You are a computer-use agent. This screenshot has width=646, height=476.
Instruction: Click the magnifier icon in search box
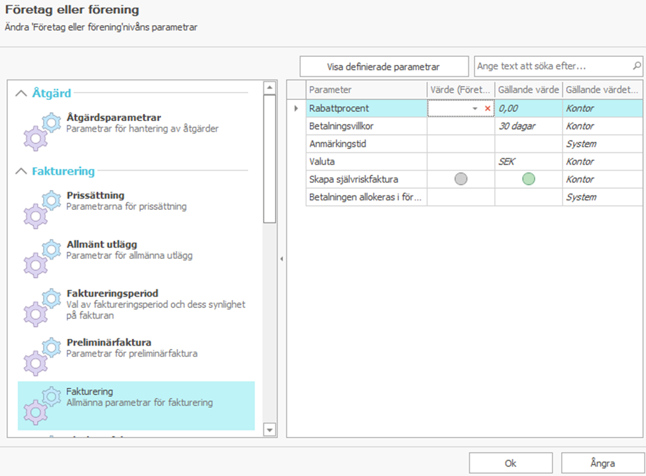pyautogui.click(x=637, y=66)
